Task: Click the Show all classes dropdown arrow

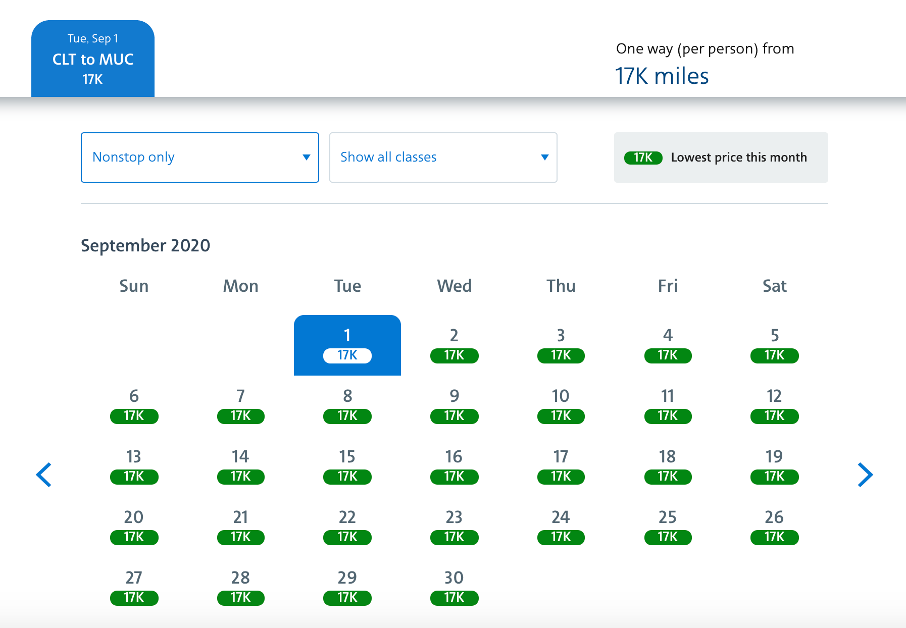Action: (544, 158)
